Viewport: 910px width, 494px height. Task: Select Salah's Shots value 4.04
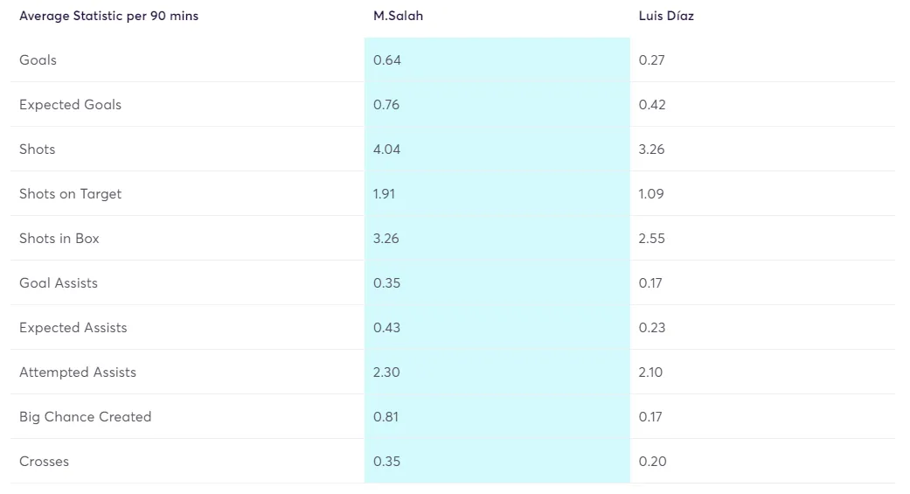pos(387,150)
